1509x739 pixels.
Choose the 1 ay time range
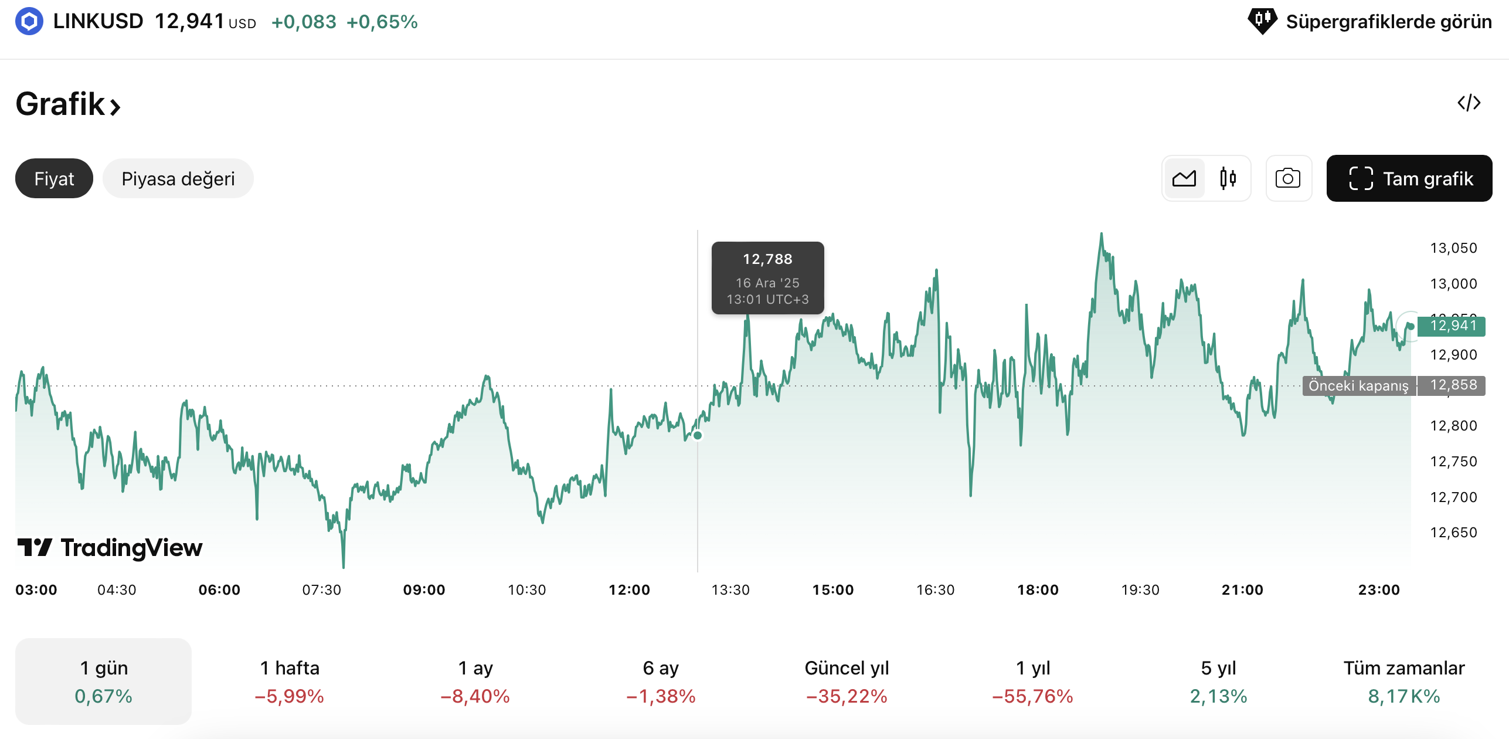click(x=475, y=682)
